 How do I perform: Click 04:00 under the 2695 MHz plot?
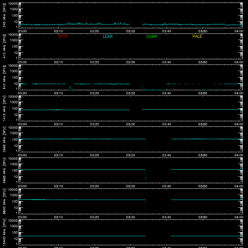pos(239,155)
